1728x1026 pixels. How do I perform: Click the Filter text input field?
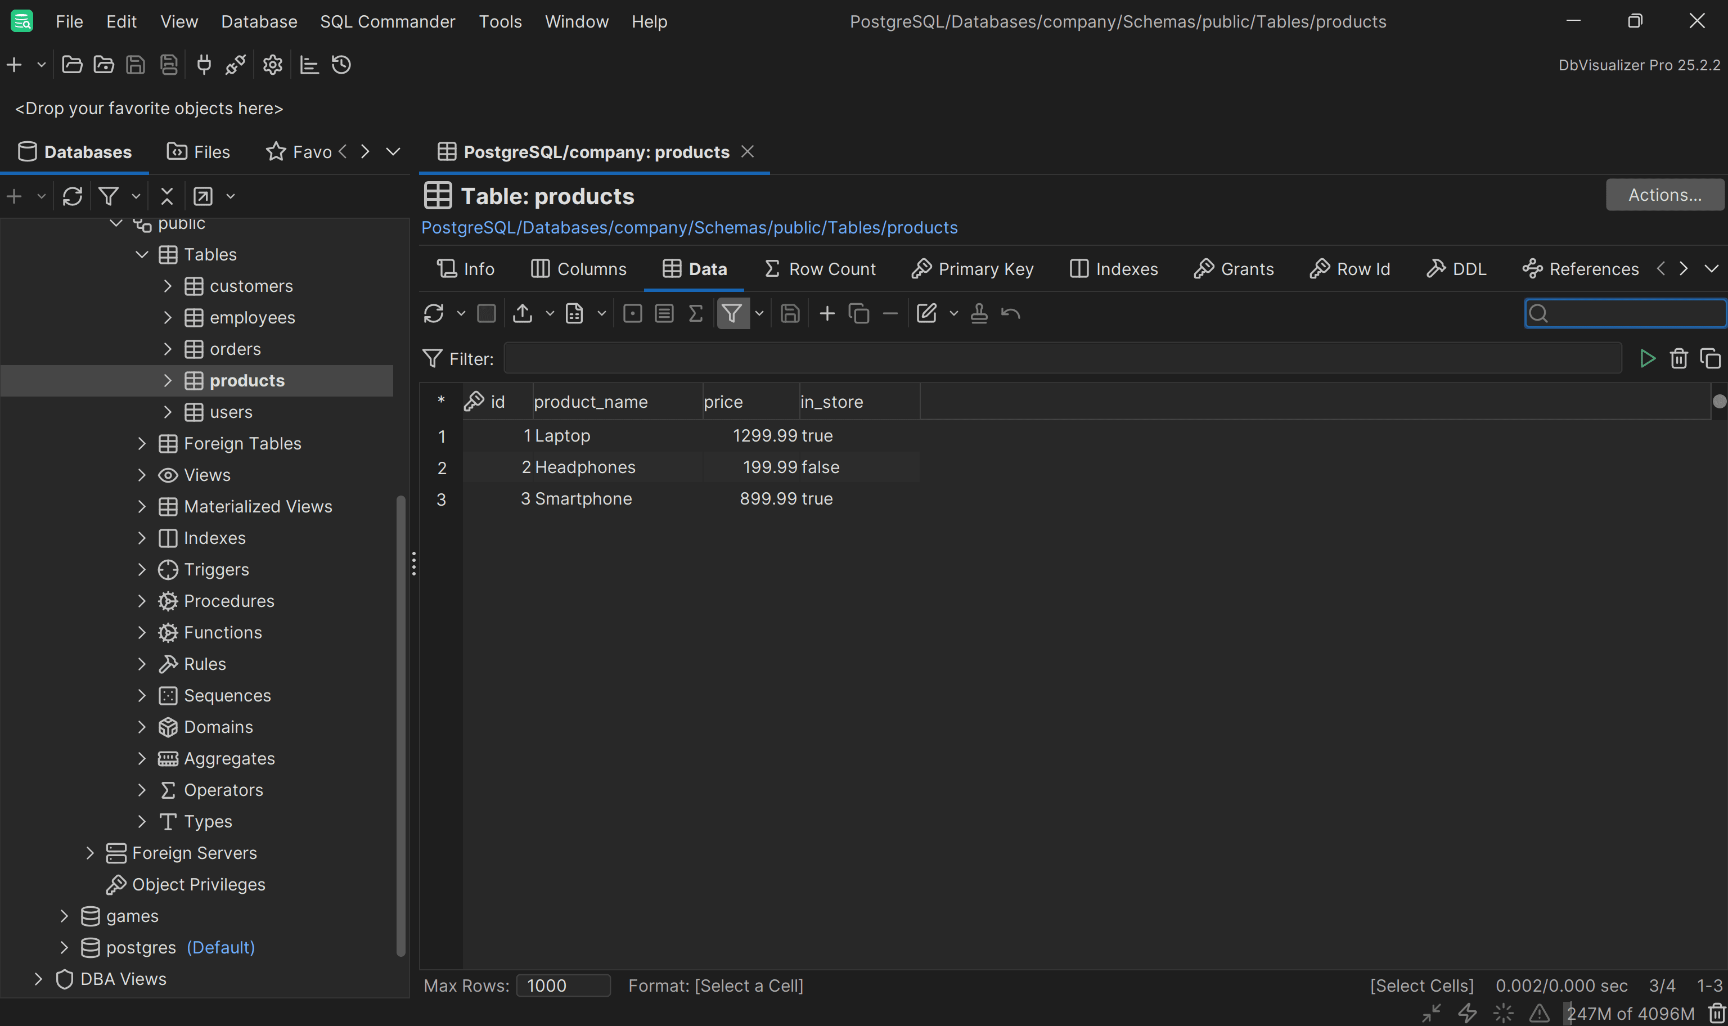[x=1063, y=358]
